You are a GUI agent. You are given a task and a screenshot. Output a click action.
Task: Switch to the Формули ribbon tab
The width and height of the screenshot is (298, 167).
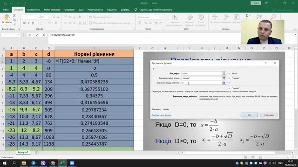[69, 10]
